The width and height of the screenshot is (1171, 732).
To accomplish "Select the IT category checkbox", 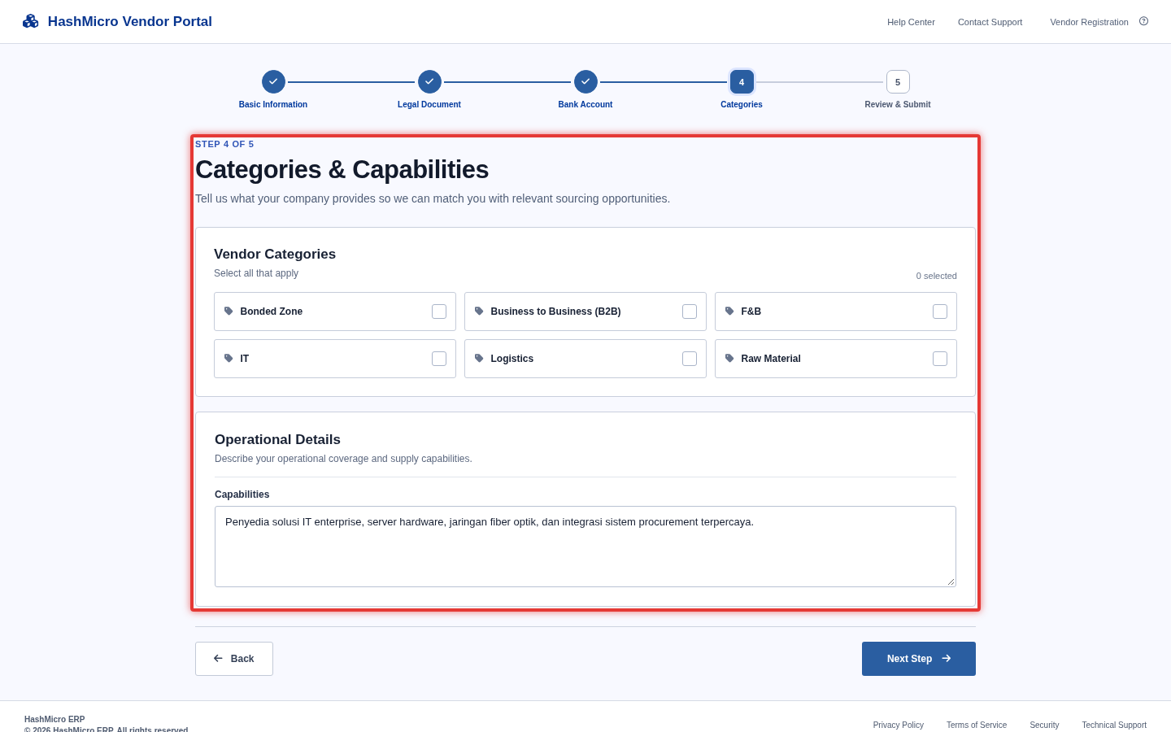I will [x=439, y=359].
